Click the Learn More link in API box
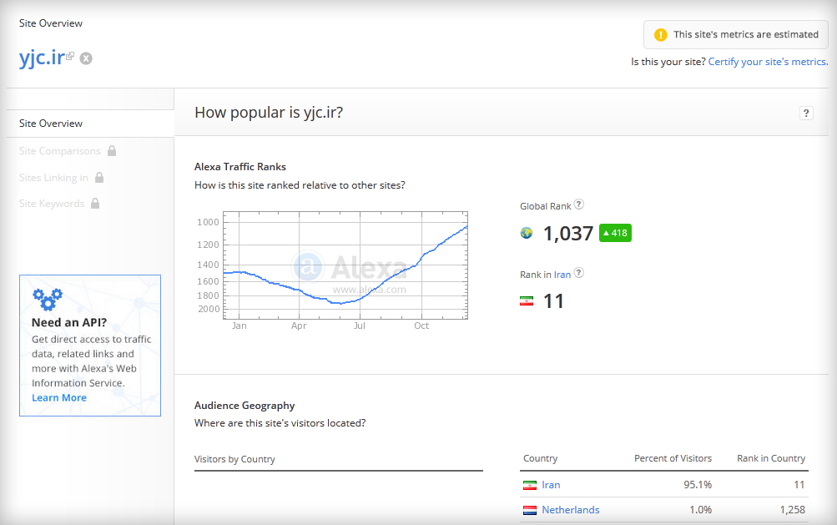837x525 pixels. (x=58, y=398)
